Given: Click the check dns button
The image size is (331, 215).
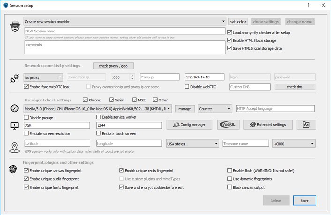Looking at the screenshot, I should tap(295, 87).
